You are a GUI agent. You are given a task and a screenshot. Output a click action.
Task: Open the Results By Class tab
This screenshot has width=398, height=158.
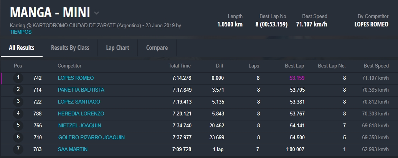(x=70, y=48)
